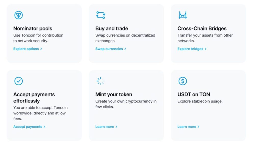Click the Accept payments link
Image resolution: width=261 pixels, height=150 pixels.
coord(28,127)
